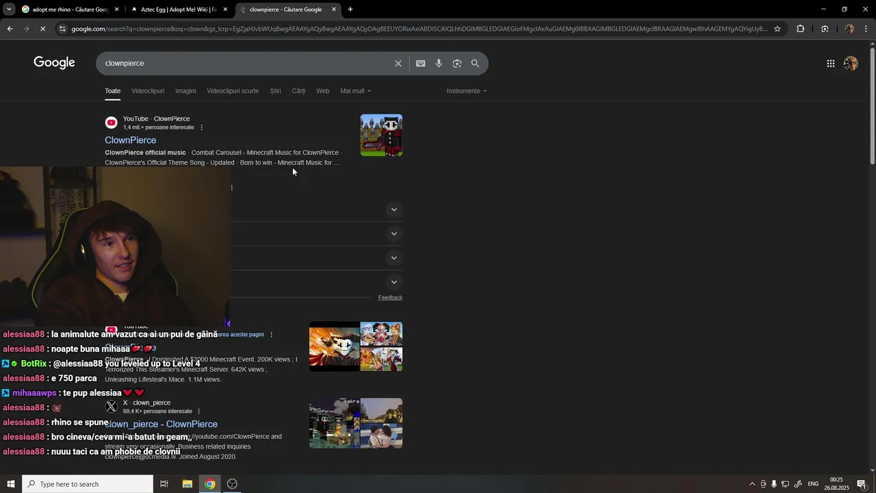Expand the second related question chevron
The width and height of the screenshot is (876, 493).
click(x=394, y=234)
